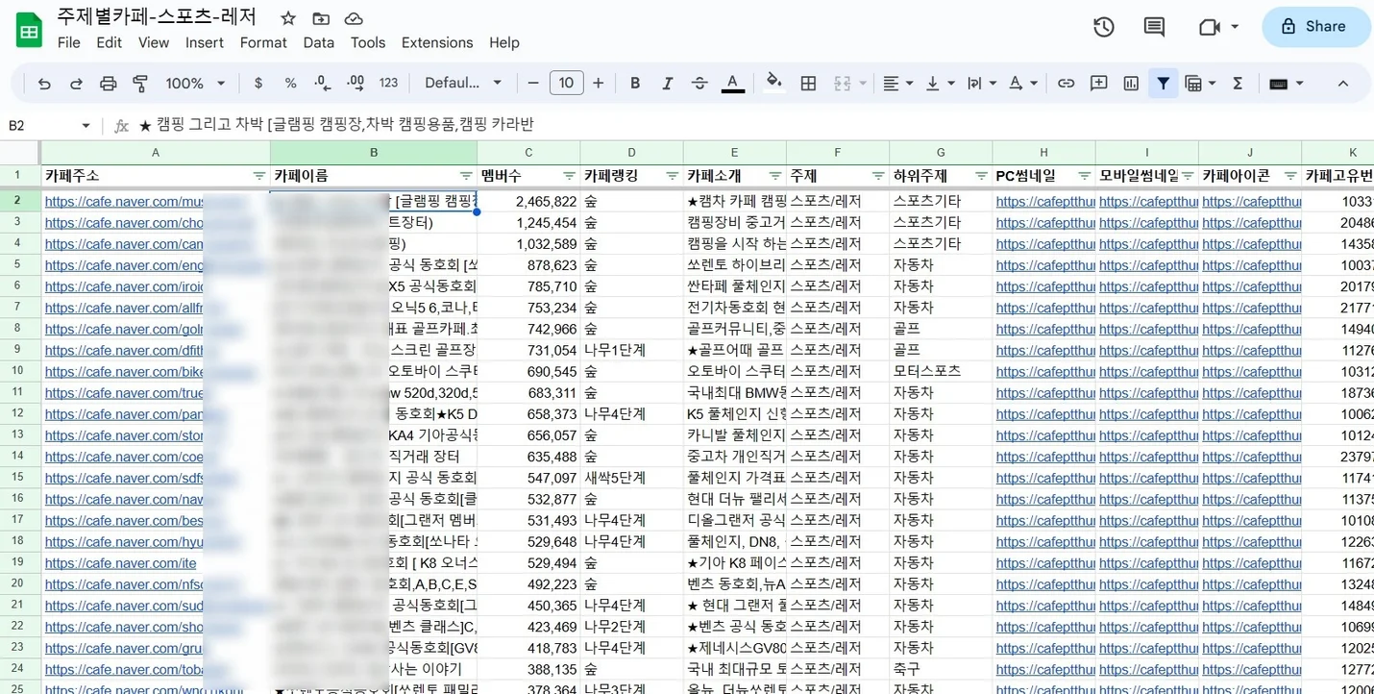This screenshot has width=1374, height=694.
Task: Activate the Paint format roller icon
Action: pyautogui.click(x=140, y=84)
